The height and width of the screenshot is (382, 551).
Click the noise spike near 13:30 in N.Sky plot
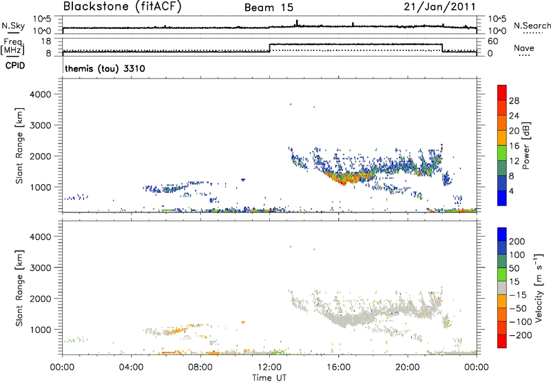pyautogui.click(x=297, y=23)
